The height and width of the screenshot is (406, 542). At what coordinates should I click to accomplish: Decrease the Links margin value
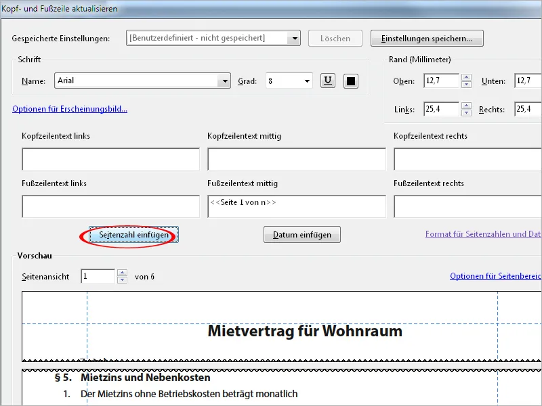click(x=466, y=112)
